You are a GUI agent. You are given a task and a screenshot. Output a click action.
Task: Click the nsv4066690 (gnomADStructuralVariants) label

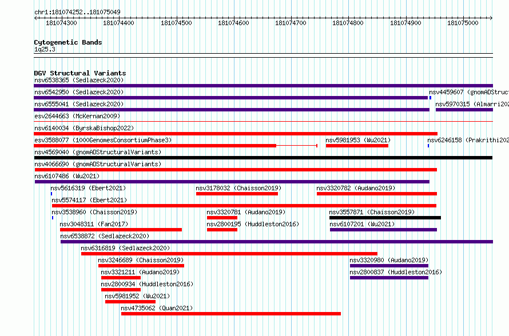[98, 164]
